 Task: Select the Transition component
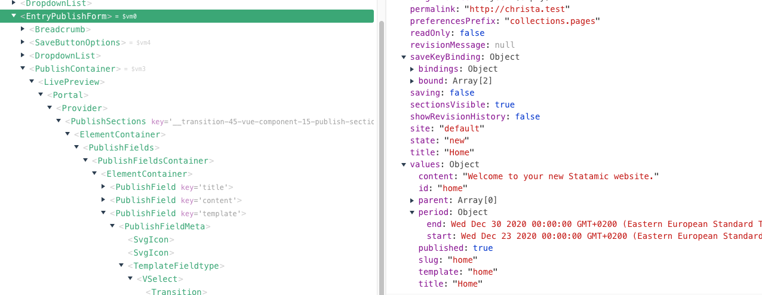176,291
